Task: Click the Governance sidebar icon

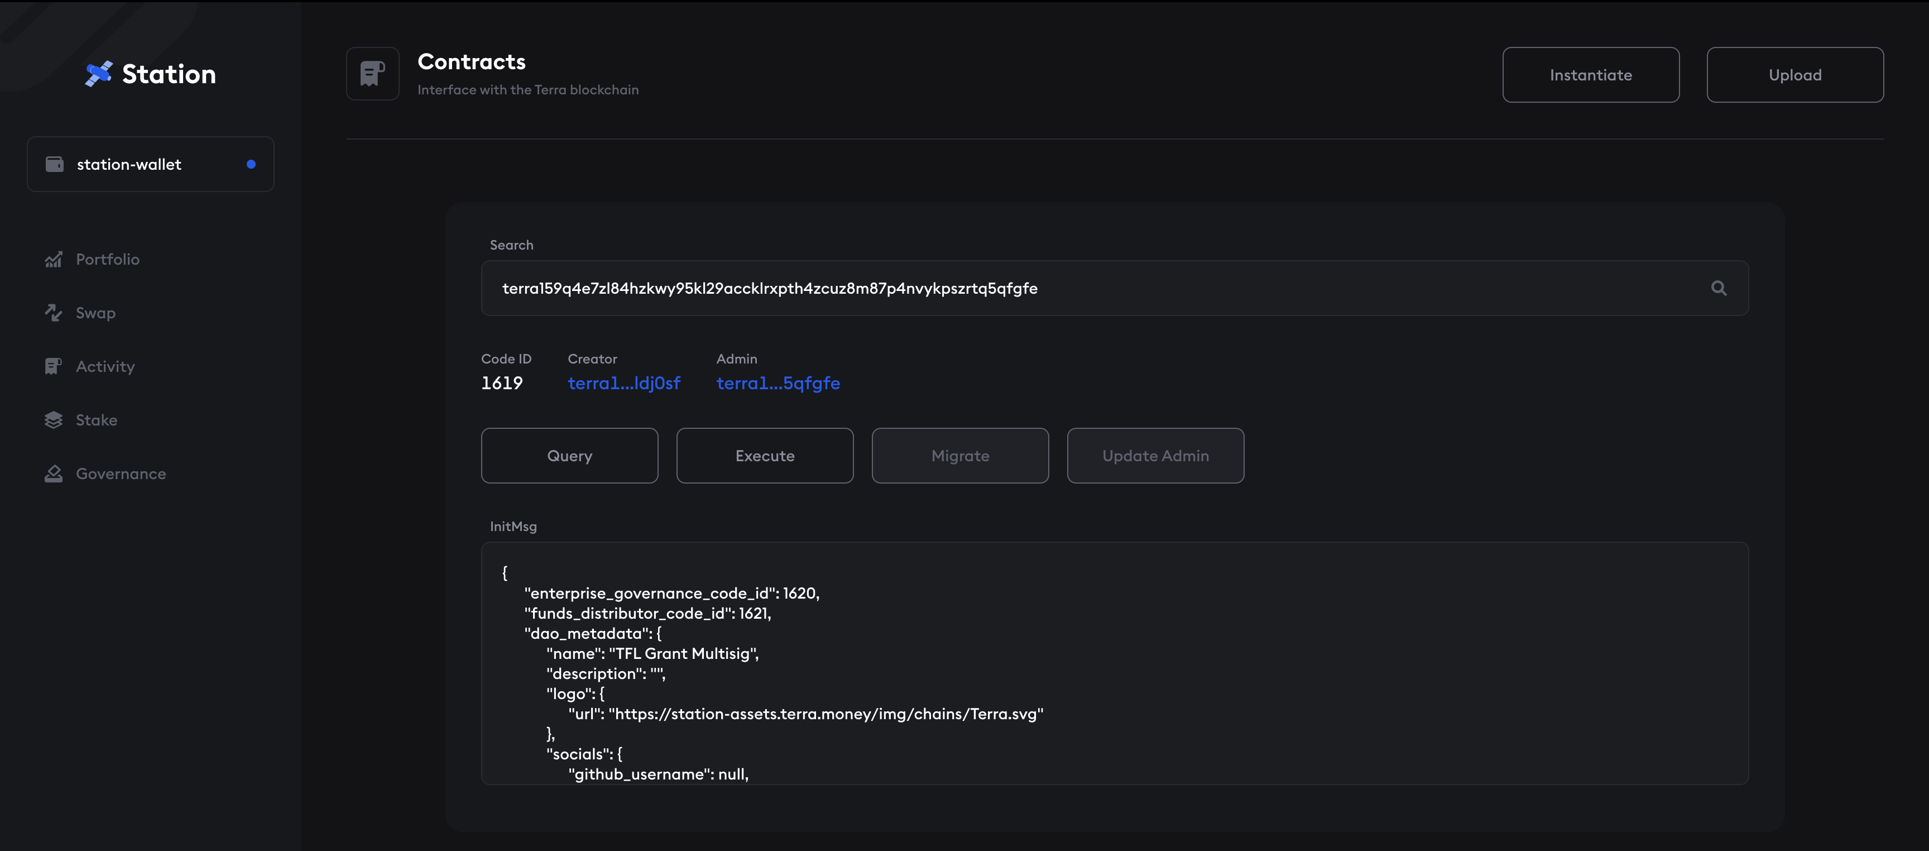Action: point(53,473)
